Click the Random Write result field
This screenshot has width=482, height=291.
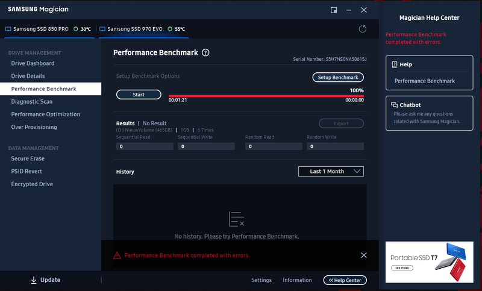tap(335, 146)
